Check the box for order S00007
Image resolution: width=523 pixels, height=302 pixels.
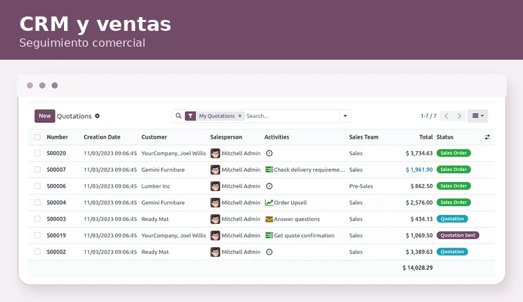click(37, 170)
